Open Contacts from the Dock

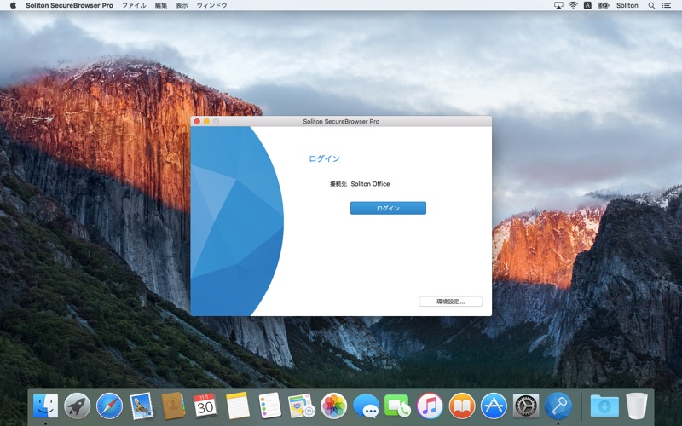pyautogui.click(x=174, y=406)
